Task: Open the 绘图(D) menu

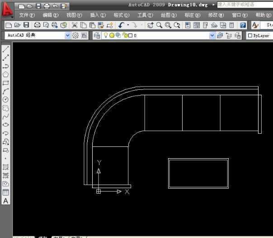Action: 169,15
